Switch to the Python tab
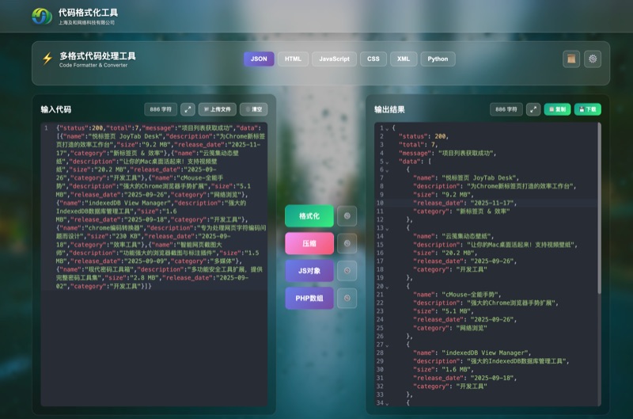 coord(438,59)
